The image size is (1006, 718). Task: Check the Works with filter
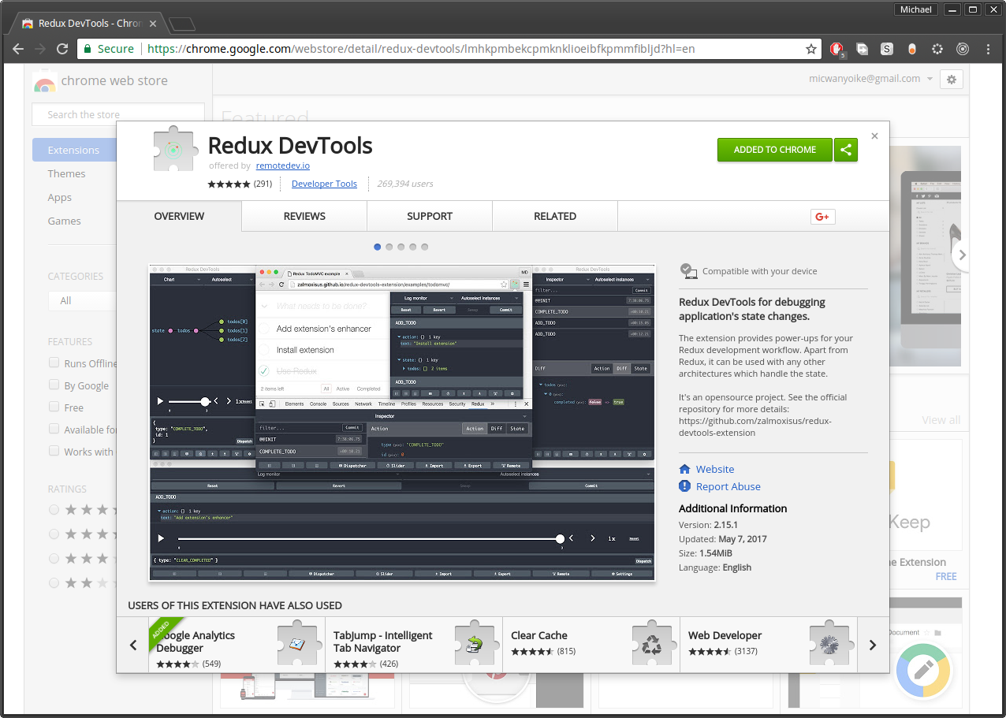[x=54, y=451]
